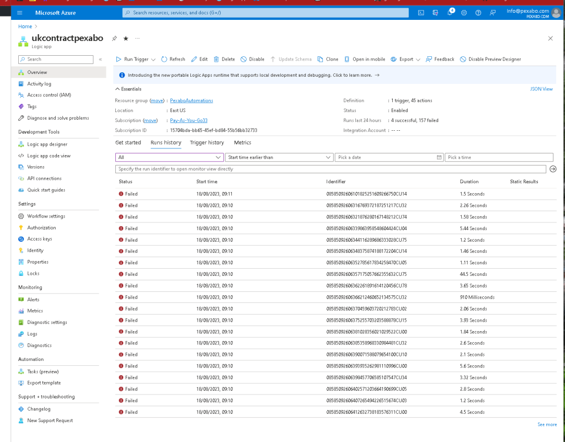
Task: Open Start time earlier than dropdown
Action: click(x=279, y=157)
